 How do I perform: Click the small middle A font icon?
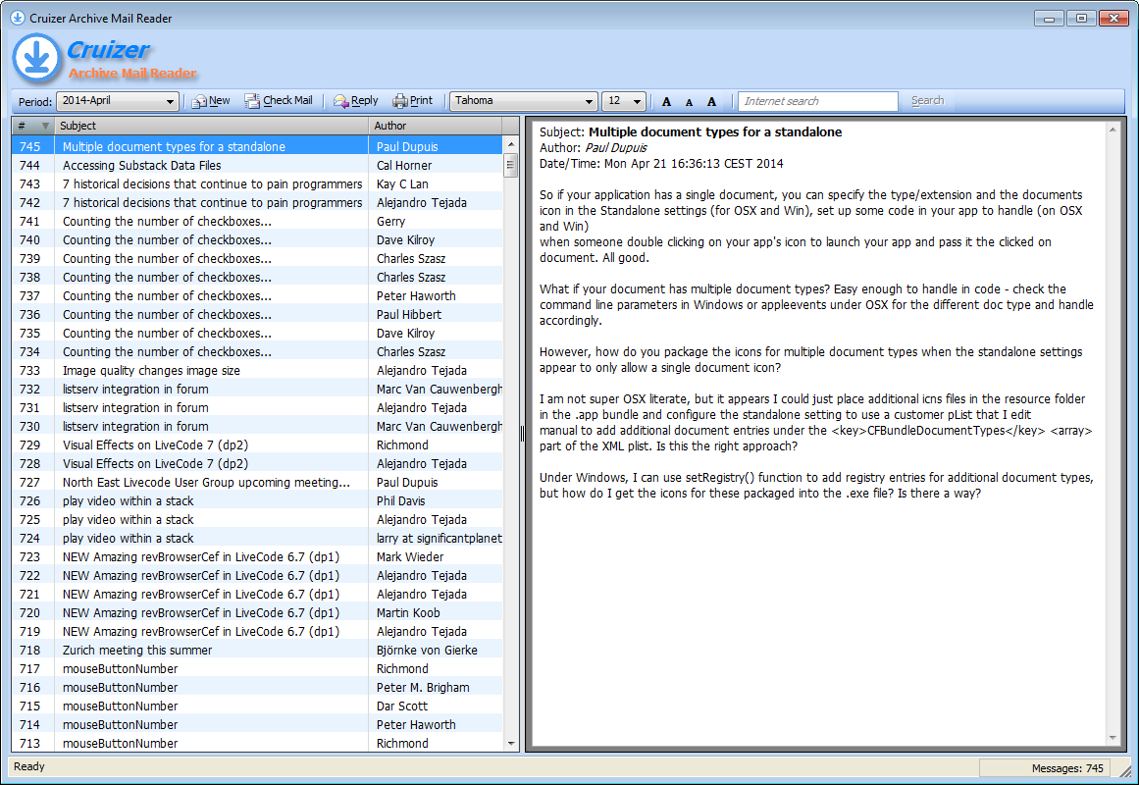689,102
